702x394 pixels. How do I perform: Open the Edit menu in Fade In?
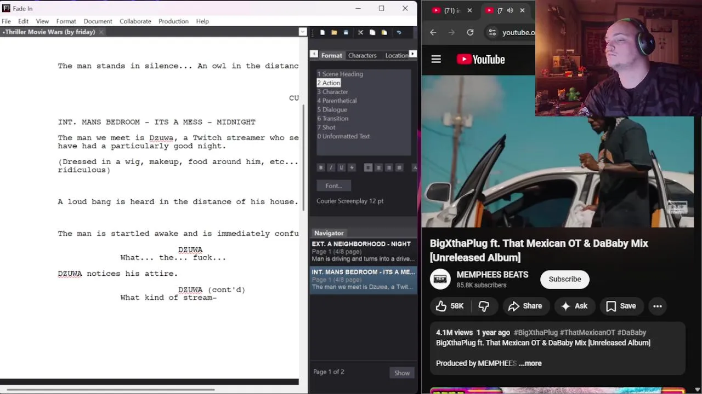point(23,21)
